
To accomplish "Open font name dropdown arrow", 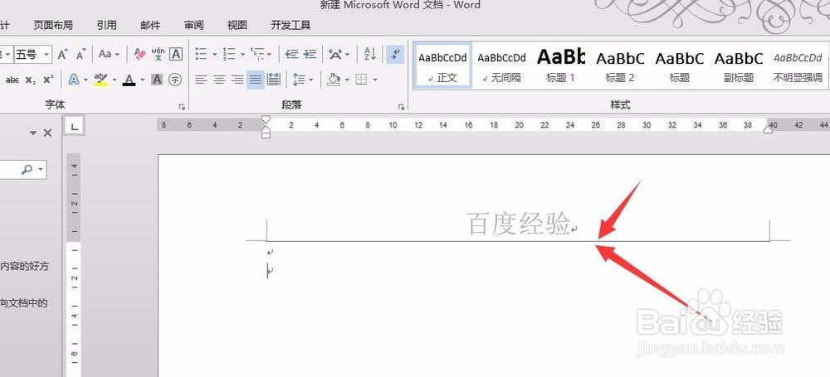I will (x=7, y=54).
